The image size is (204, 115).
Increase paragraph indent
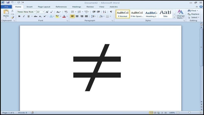[x=98, y=12]
